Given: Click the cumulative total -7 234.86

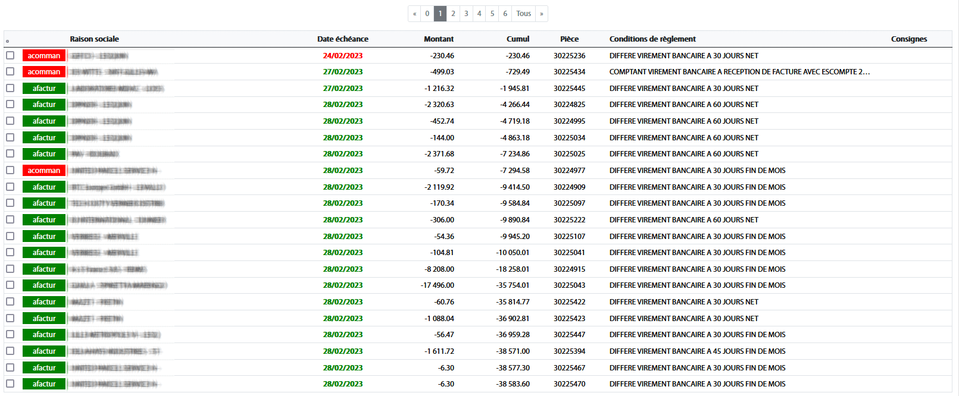Looking at the screenshot, I should coord(515,154).
